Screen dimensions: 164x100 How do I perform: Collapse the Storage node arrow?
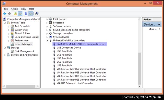5,48
